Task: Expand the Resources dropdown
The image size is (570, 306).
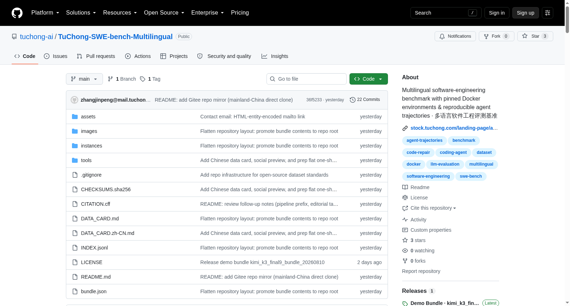Action: [x=120, y=13]
